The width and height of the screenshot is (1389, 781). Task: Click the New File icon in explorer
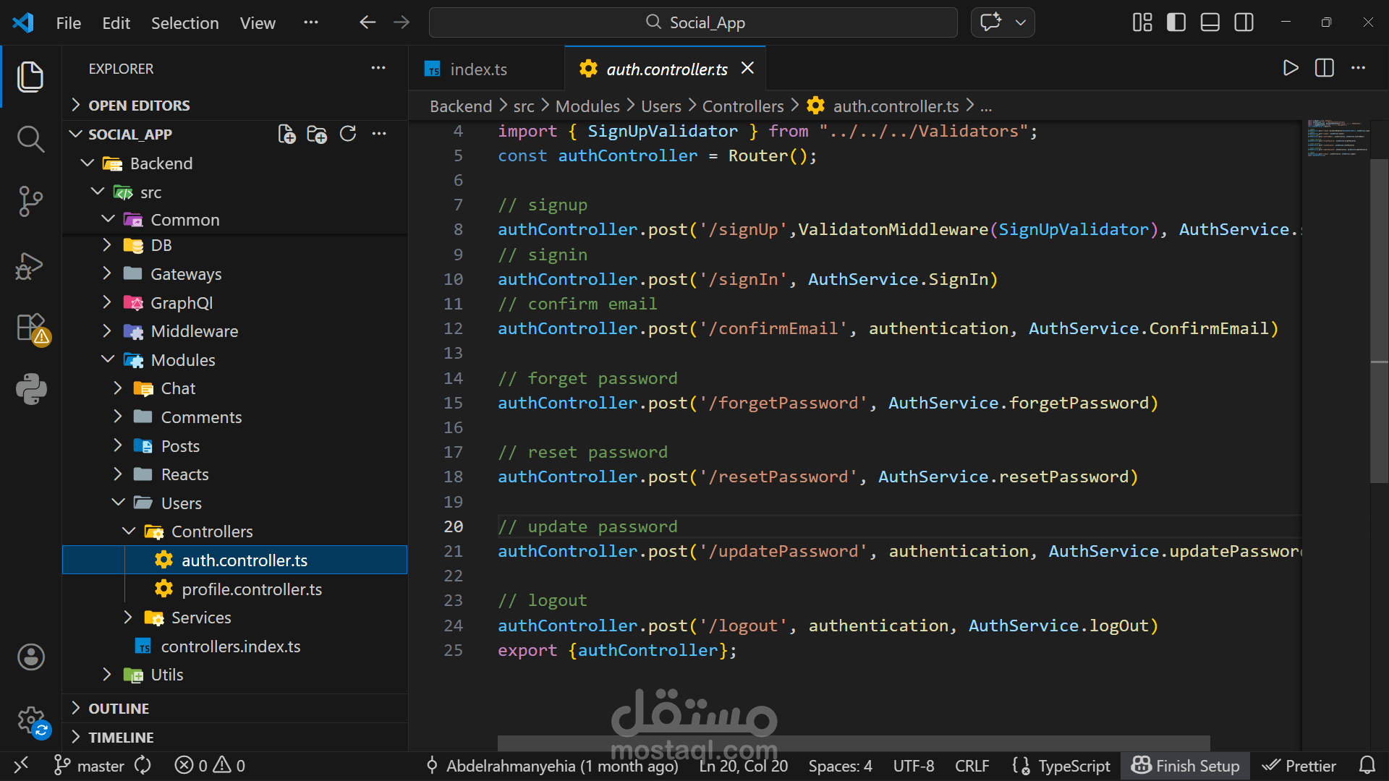(x=286, y=135)
